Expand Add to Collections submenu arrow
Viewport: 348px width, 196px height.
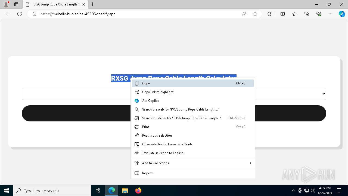click(250, 163)
